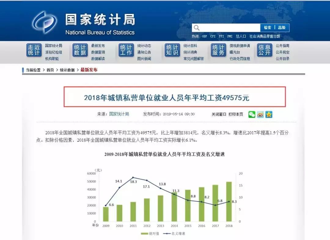This screenshot has width=330, height=240.
Task: Open 国家统计局 submenu link
Action: 53,46
